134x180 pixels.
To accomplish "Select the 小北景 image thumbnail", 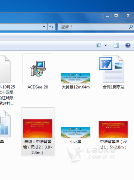I will coord(75,132).
